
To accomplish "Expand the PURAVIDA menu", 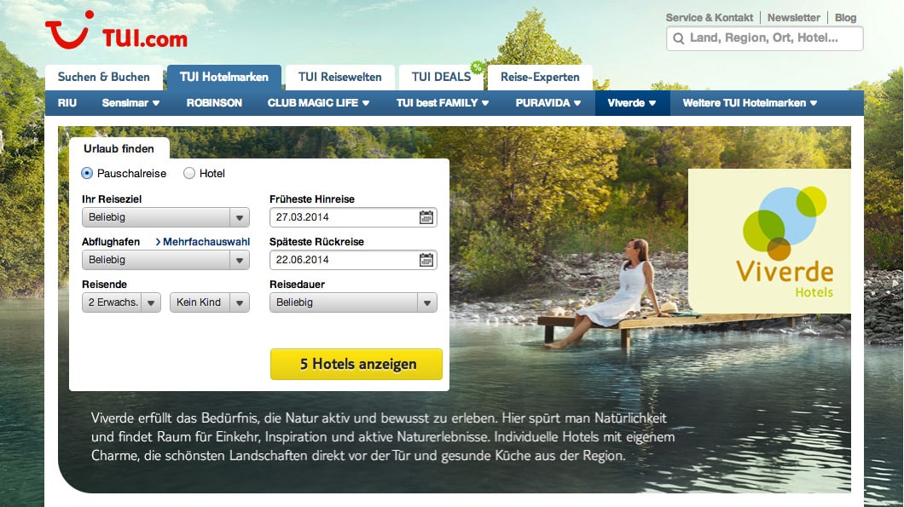I will click(548, 103).
